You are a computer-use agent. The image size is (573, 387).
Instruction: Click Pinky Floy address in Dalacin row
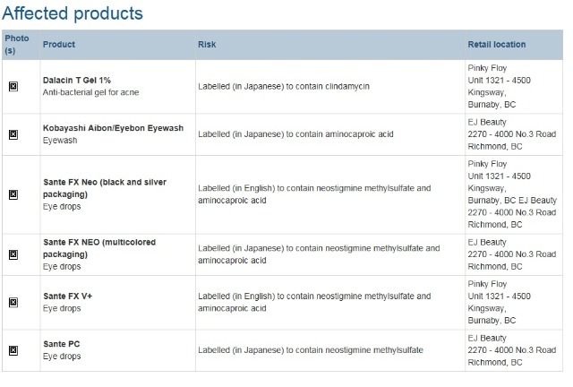[x=499, y=86]
